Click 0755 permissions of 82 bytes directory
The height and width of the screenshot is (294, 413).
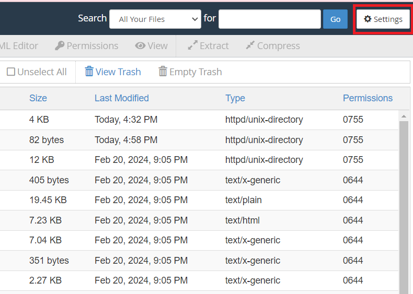click(x=353, y=140)
